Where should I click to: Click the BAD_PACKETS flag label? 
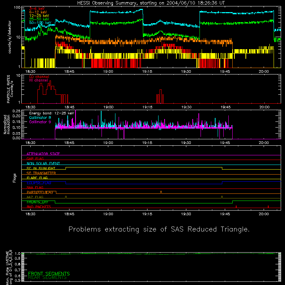point(39,207)
